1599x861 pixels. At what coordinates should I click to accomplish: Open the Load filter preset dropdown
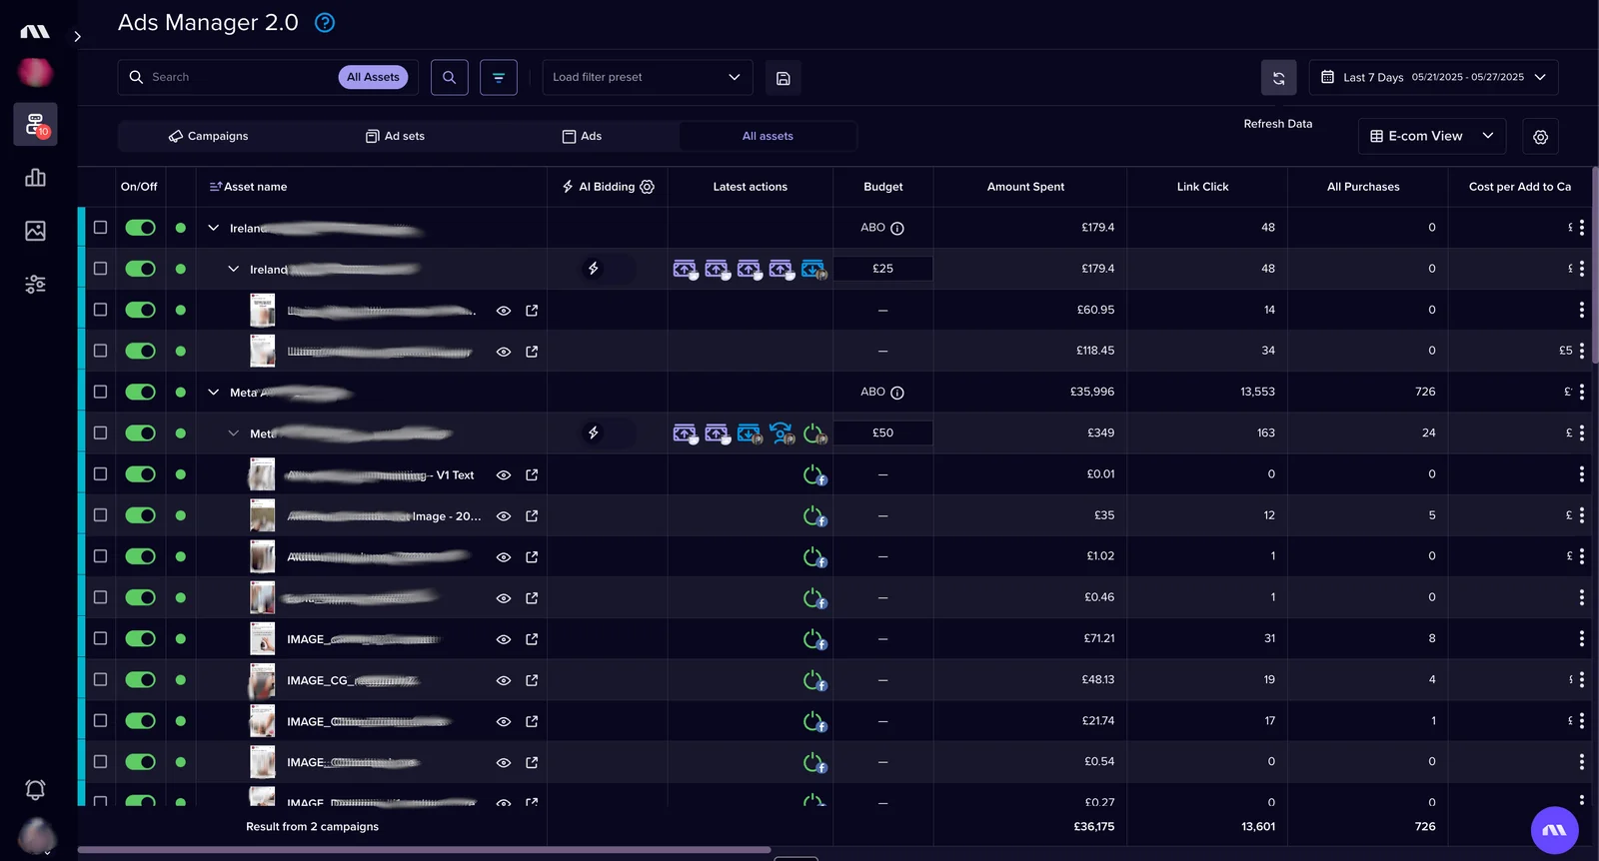(x=648, y=77)
